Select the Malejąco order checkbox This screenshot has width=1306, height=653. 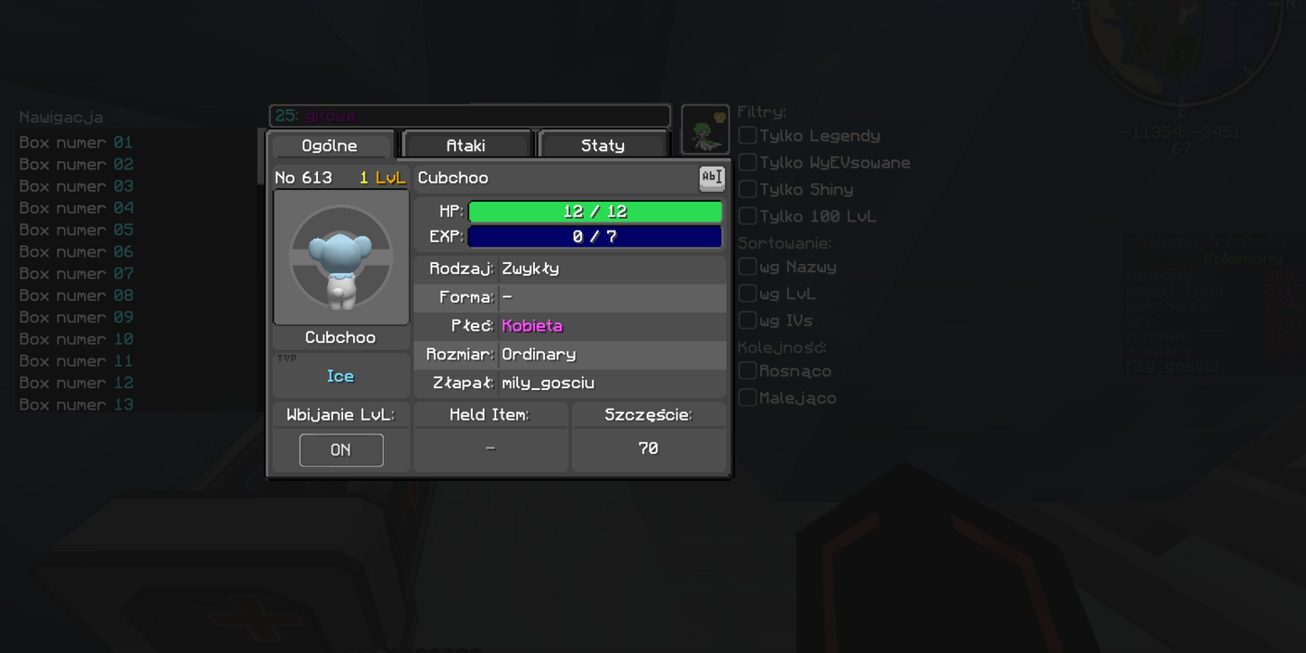748,398
